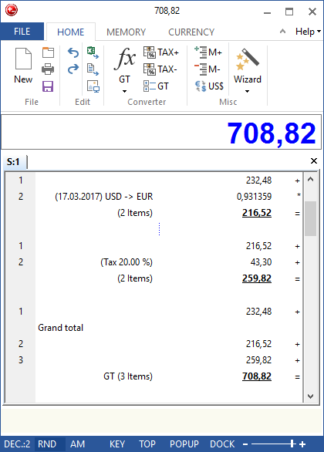Open the Wizard dropdown arrow
324x452 pixels.
pos(247,91)
